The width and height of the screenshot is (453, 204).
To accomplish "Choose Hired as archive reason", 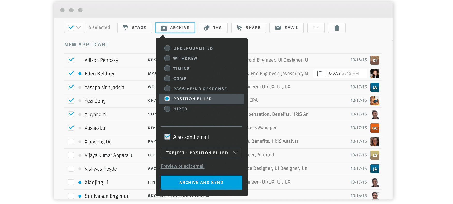I will 167,109.
